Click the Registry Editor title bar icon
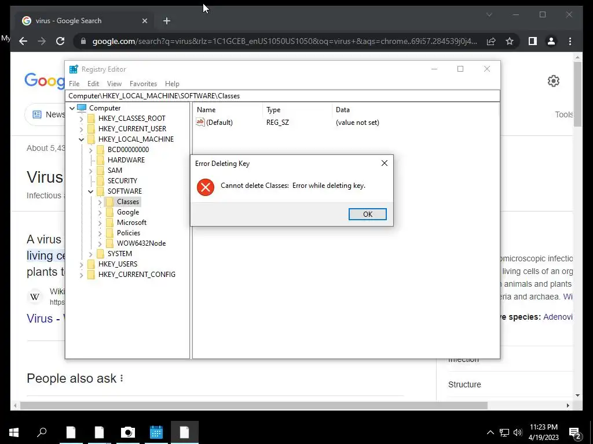593x444 pixels. click(x=74, y=69)
